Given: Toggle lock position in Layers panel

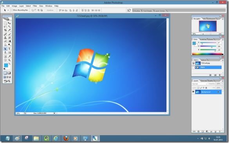Looking at the screenshot, I should coord(204,88).
